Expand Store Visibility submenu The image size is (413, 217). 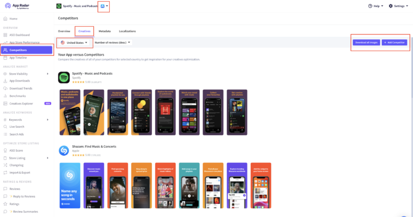click(48, 74)
